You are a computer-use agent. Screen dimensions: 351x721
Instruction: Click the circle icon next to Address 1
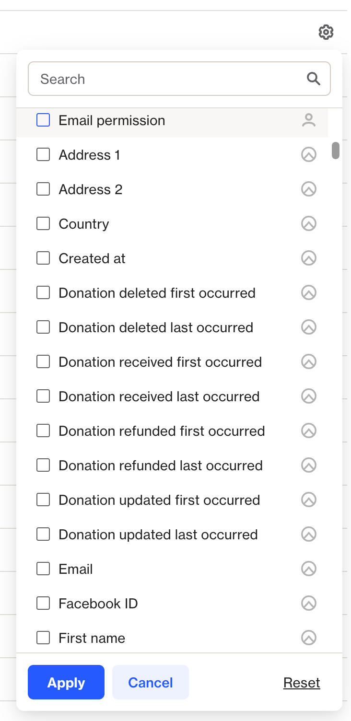pos(309,155)
